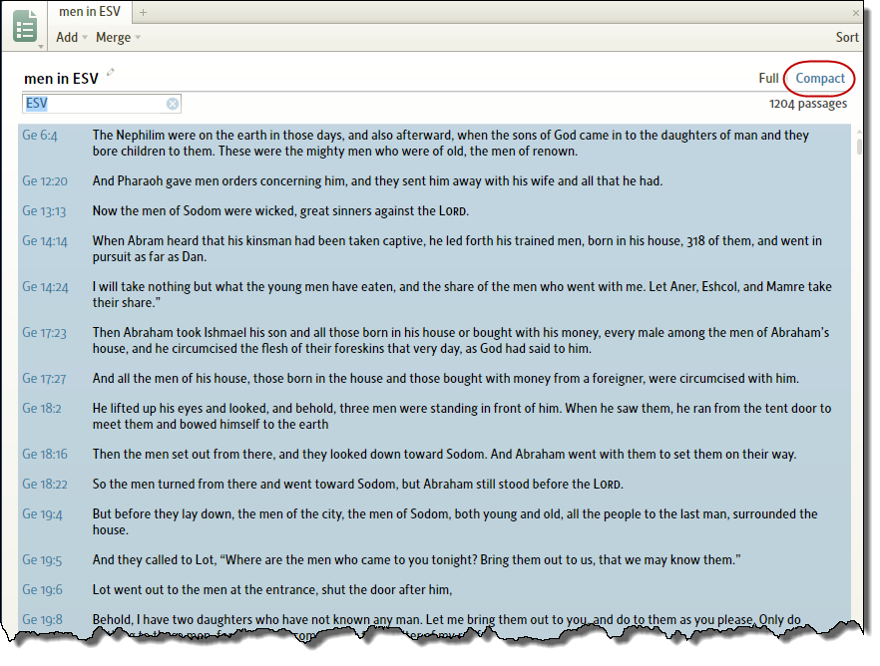The height and width of the screenshot is (666, 880).
Task: Select verse text 'But before they lay down'
Action: (163, 514)
